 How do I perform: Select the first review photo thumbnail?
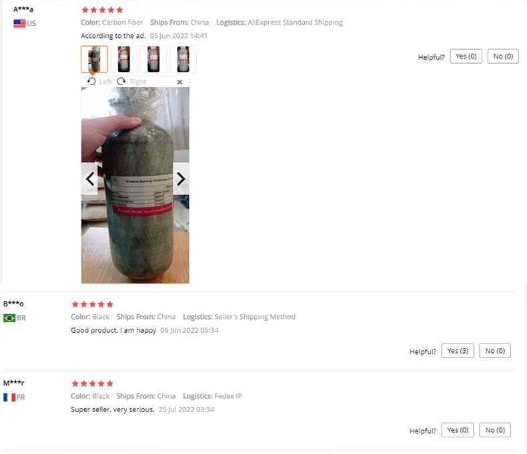(94, 59)
